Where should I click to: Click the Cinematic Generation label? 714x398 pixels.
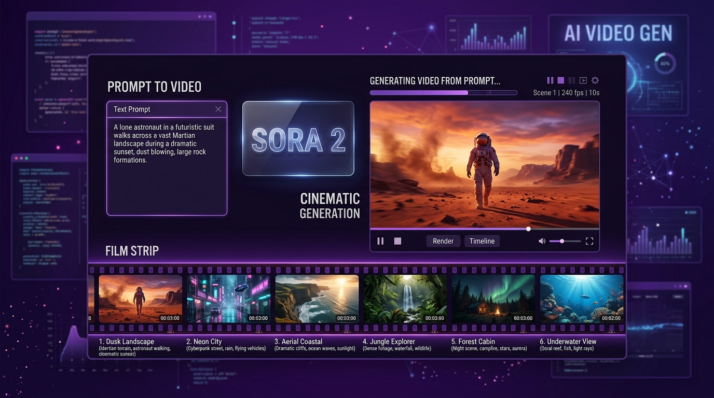click(x=330, y=206)
